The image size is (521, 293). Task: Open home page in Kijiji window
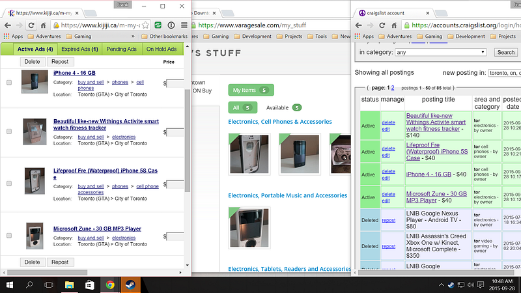[x=43, y=25]
